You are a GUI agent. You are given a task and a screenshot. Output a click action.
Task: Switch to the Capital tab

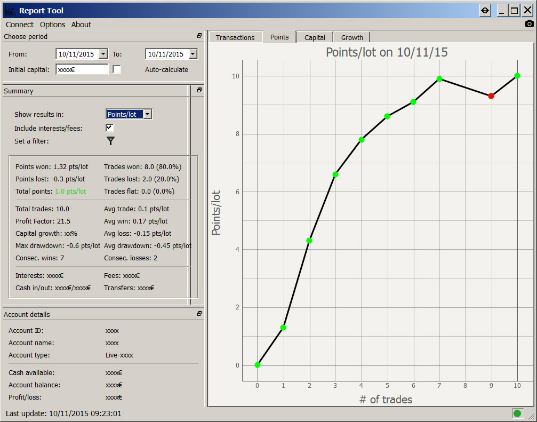click(x=315, y=37)
